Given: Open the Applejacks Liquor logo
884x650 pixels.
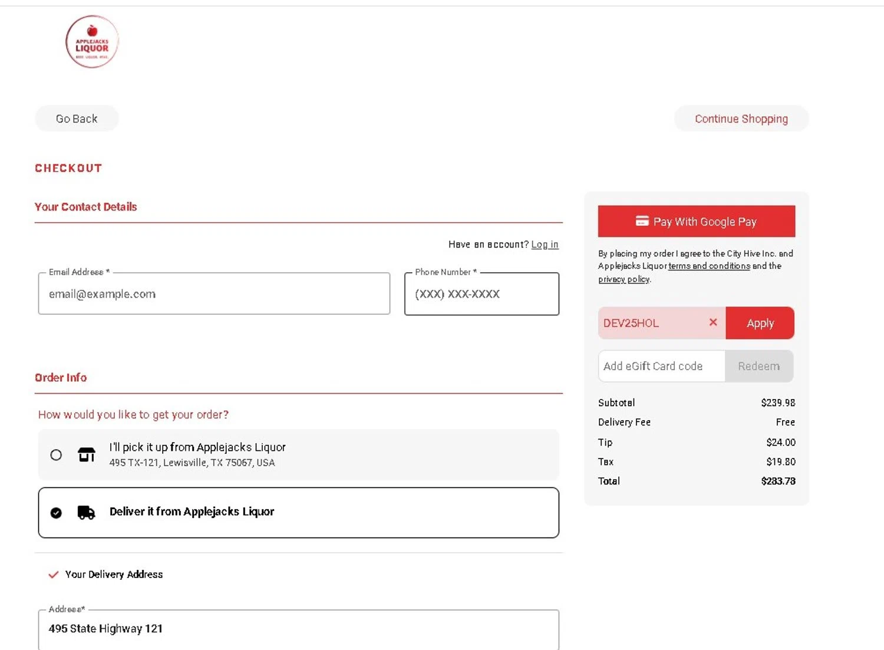Looking at the screenshot, I should 92,42.
